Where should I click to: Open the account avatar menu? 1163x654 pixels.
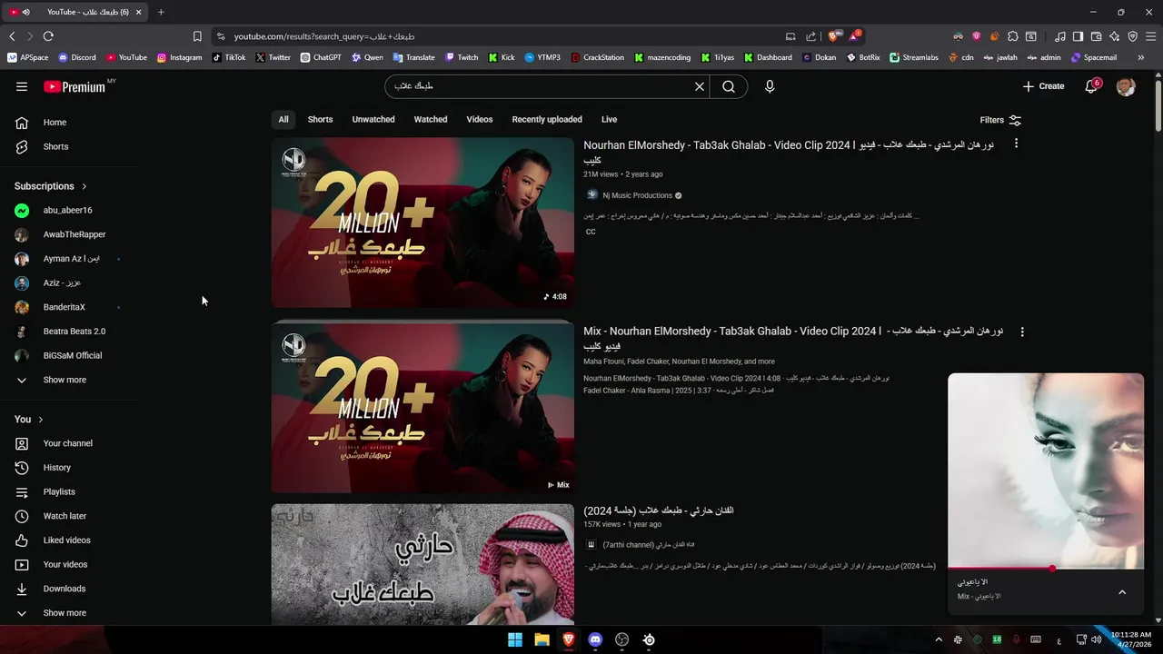click(1126, 86)
